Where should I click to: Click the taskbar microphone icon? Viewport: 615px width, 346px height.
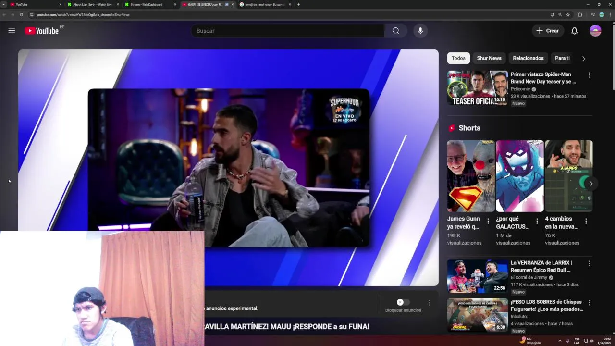(567, 341)
